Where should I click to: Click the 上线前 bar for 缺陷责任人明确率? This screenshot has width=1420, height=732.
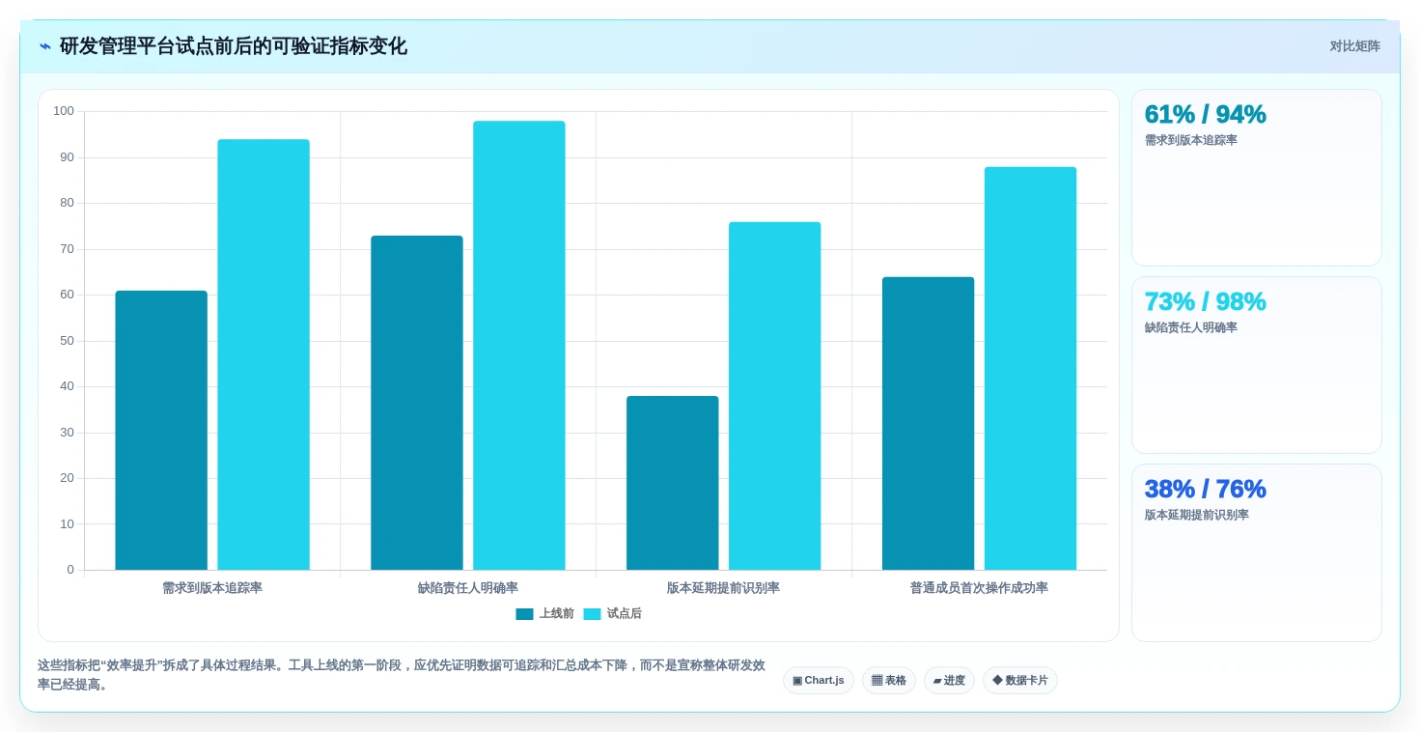tap(417, 403)
